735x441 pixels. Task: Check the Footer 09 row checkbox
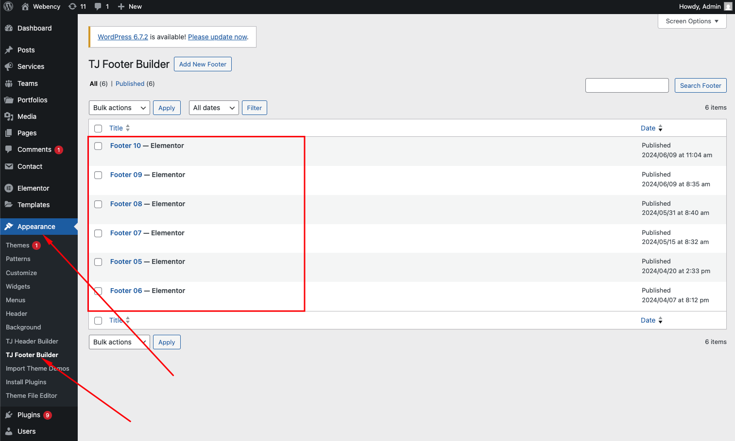pyautogui.click(x=98, y=175)
